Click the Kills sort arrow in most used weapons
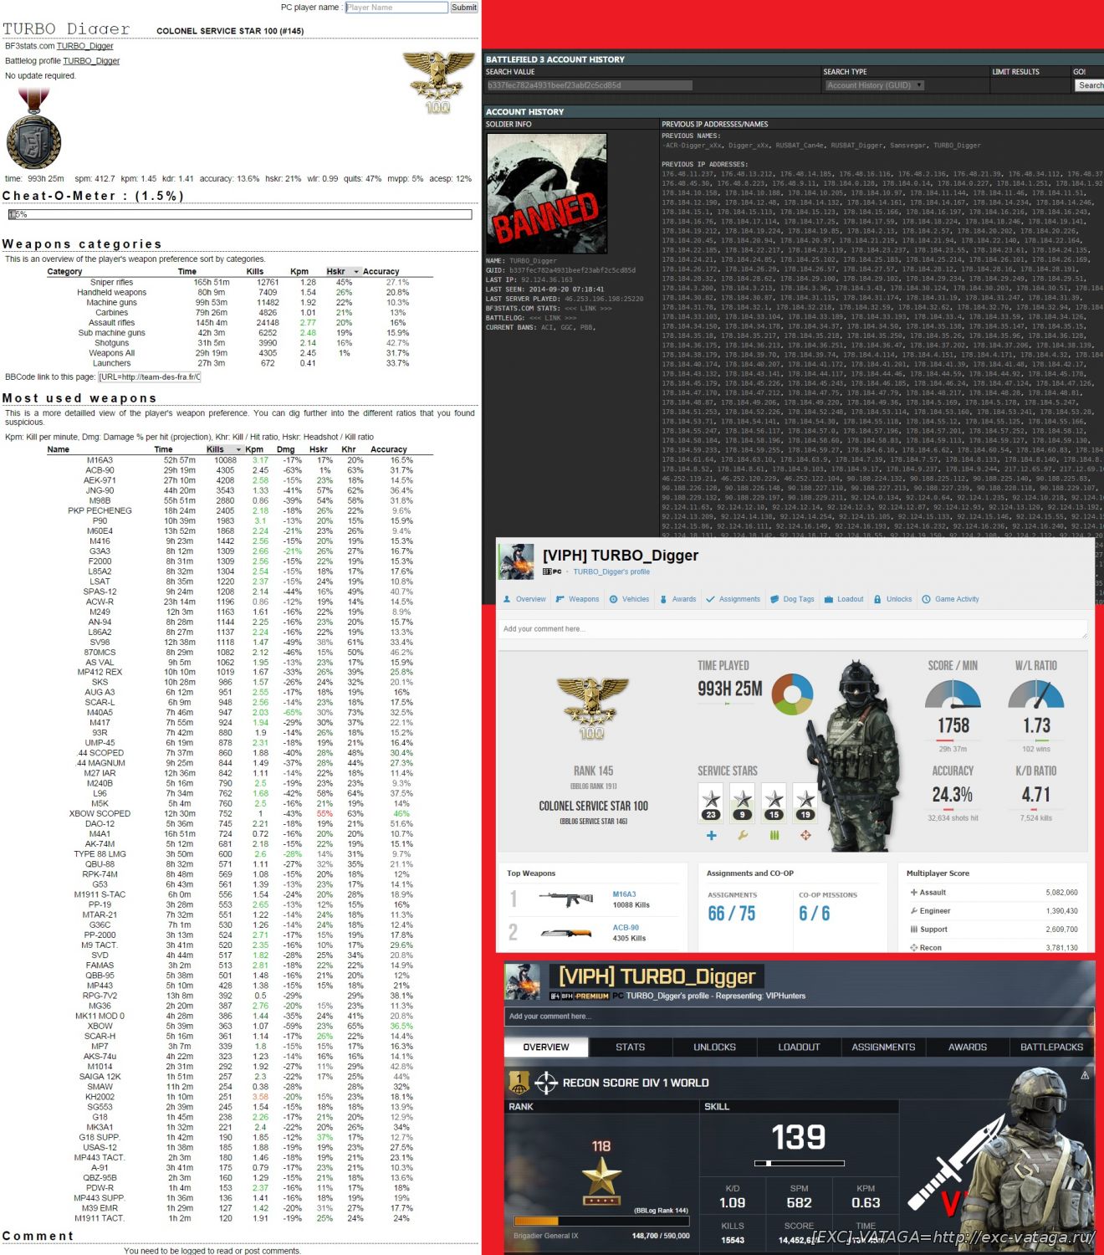The image size is (1104, 1255). (x=238, y=449)
